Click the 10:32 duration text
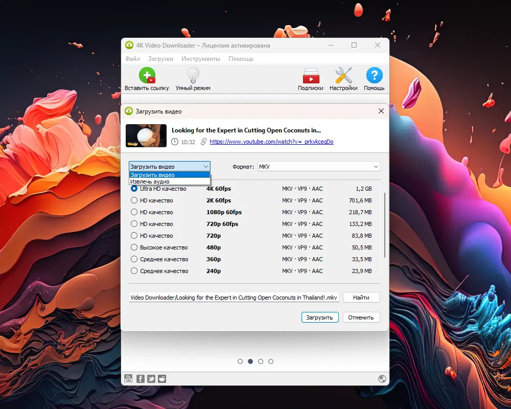511x409 pixels. pyautogui.click(x=188, y=142)
